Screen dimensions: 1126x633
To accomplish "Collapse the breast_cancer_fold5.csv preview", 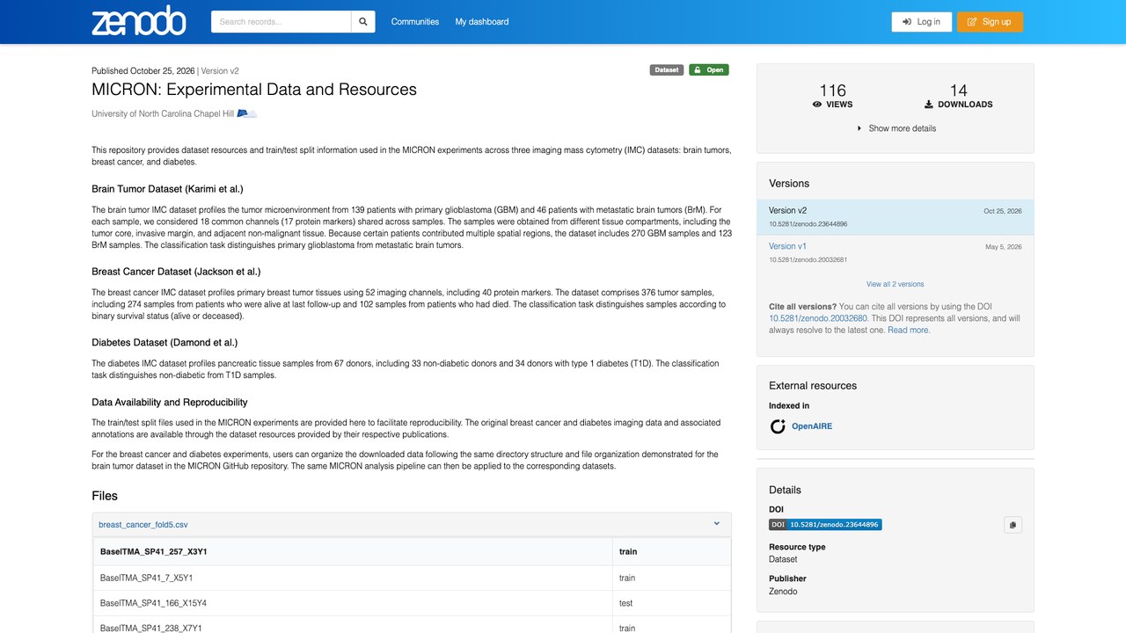I will (x=717, y=524).
